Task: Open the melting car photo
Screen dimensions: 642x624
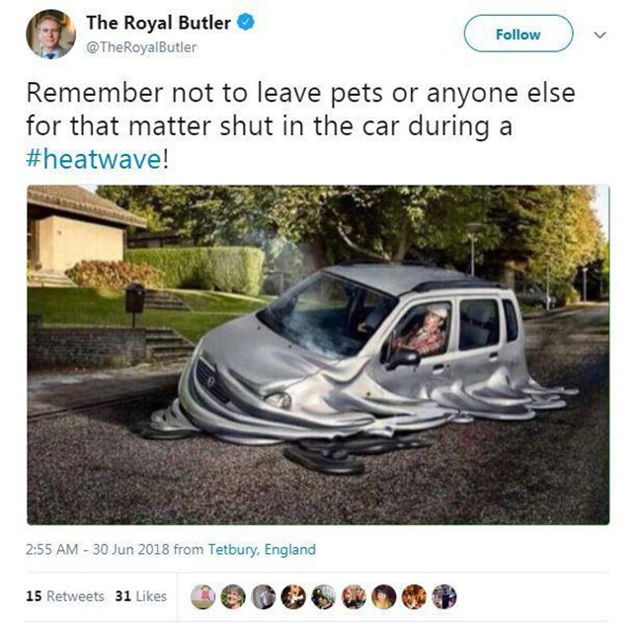Action: (x=318, y=354)
